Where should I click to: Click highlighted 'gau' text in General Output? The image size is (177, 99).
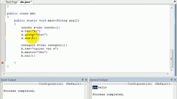[95, 87]
